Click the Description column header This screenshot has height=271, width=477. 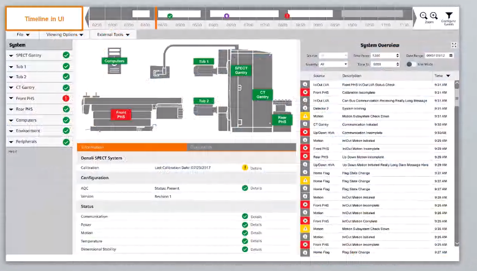(x=351, y=76)
